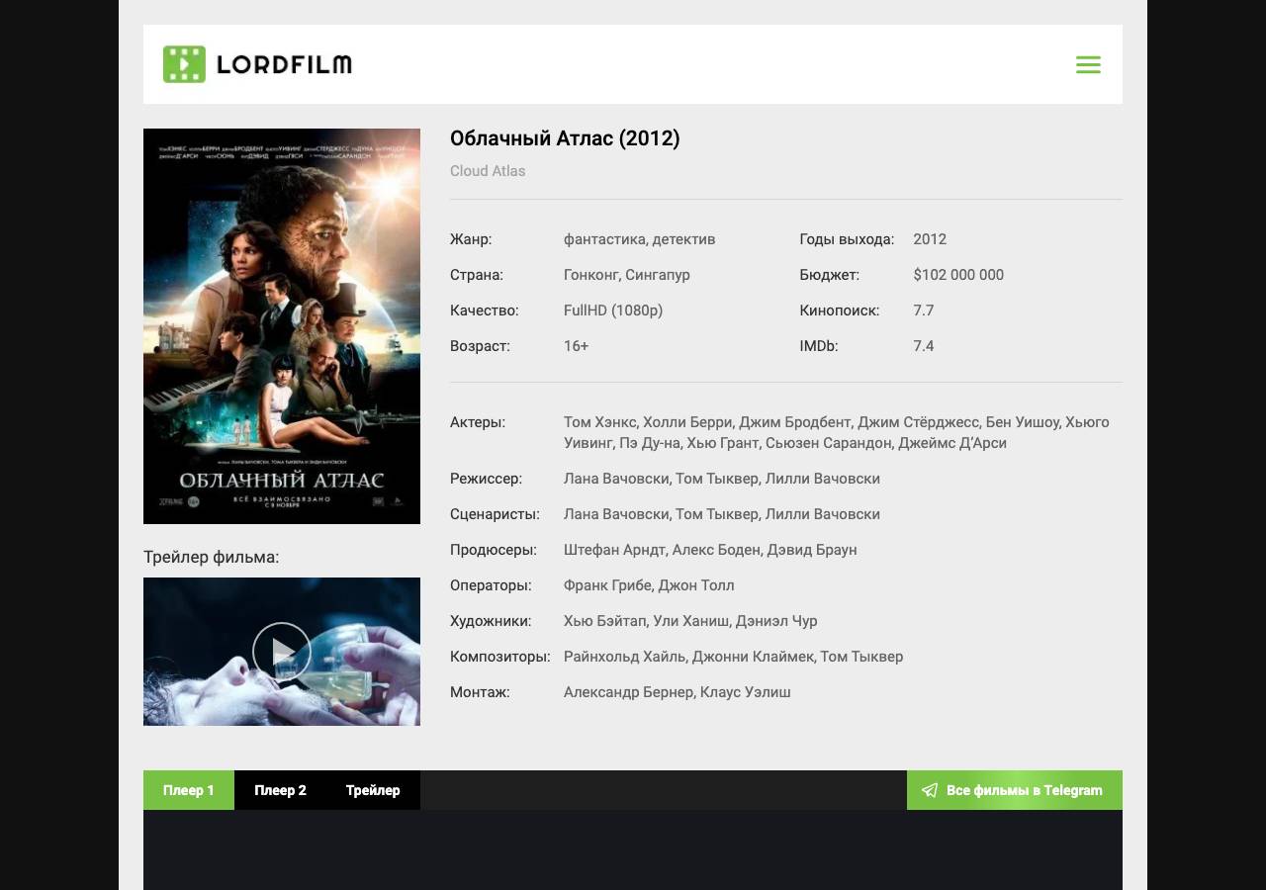
Task: Click the country Гонконг
Action: point(591,275)
